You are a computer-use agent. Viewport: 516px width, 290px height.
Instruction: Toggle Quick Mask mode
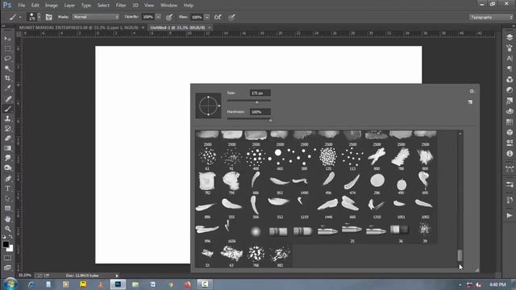click(x=7, y=258)
